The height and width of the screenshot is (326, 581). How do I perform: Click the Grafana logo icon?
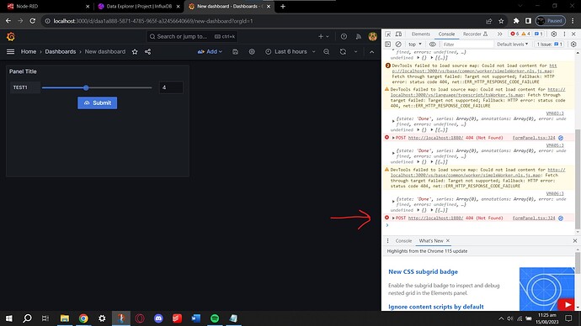(x=11, y=37)
